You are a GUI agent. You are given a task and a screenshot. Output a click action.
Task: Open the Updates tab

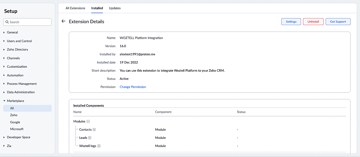coord(115,8)
